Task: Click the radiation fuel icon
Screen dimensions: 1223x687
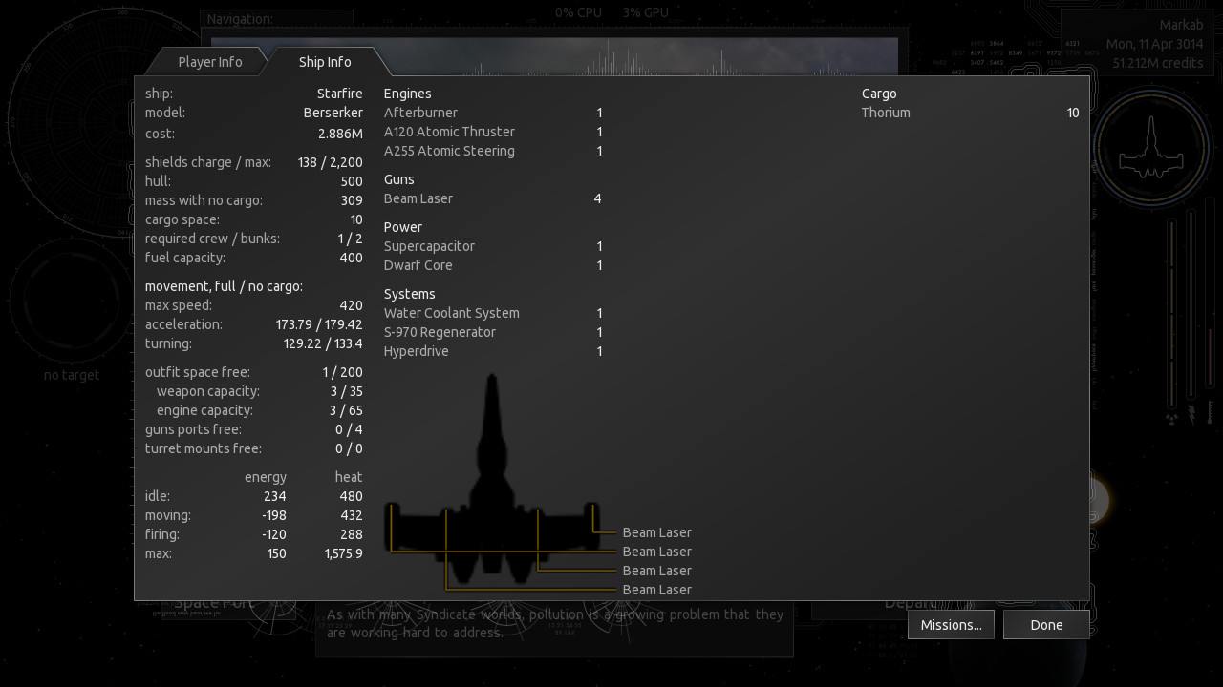Action: (x=1172, y=417)
